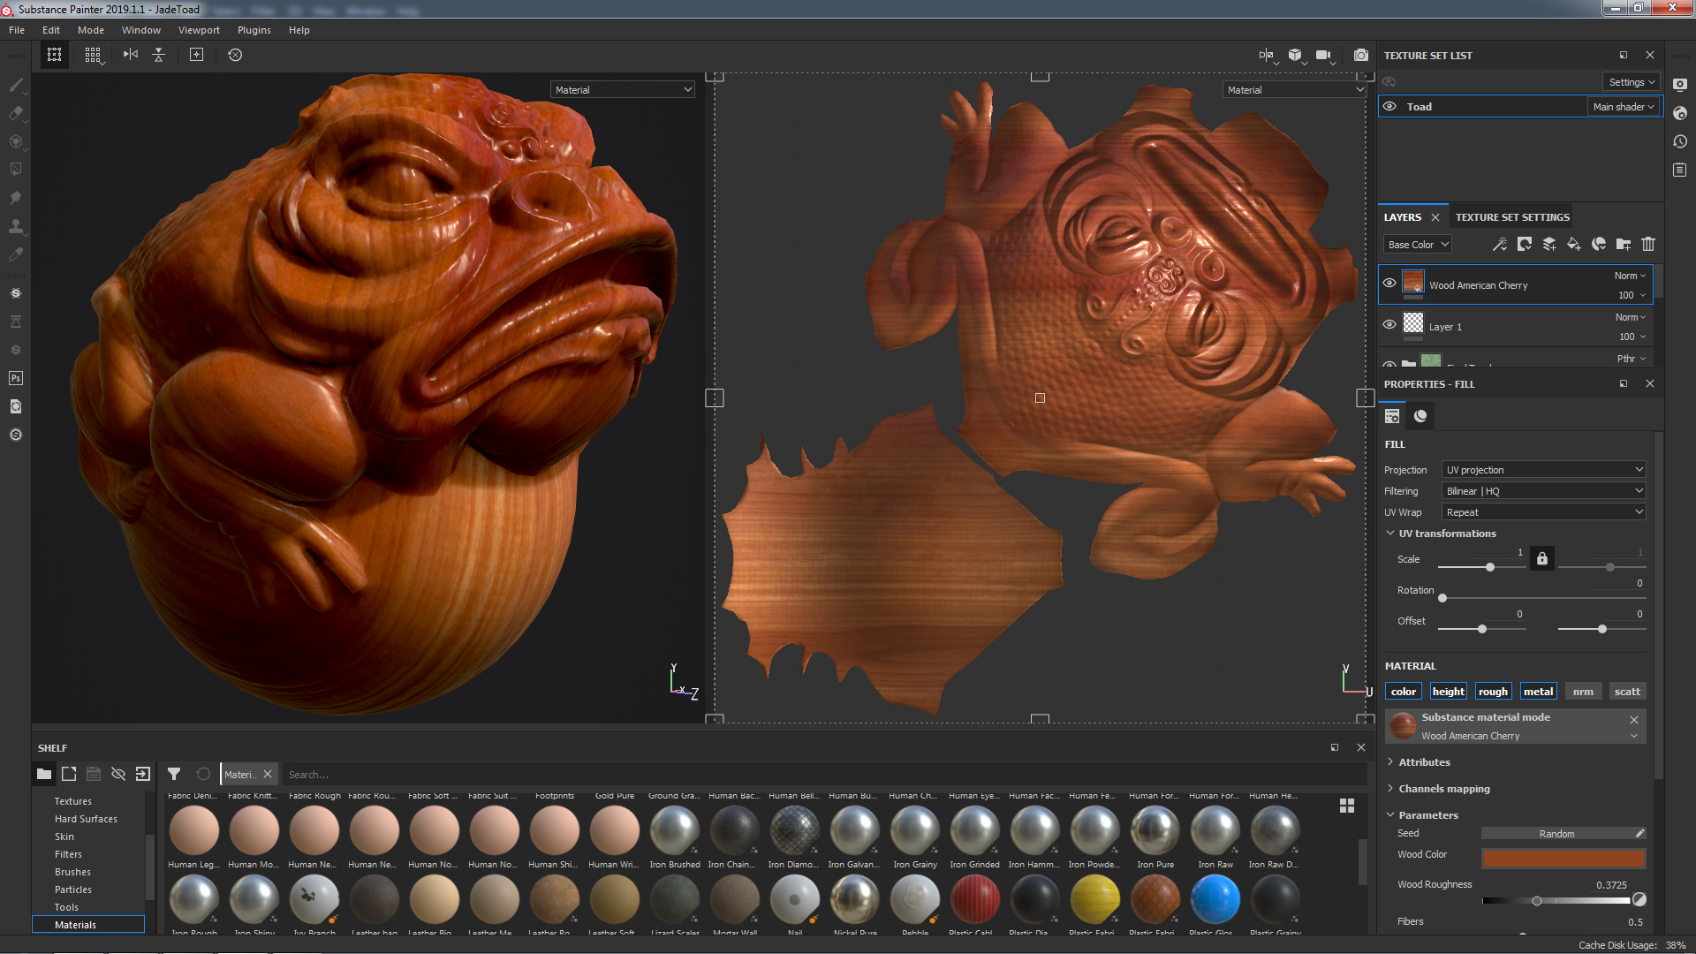The height and width of the screenshot is (954, 1696).
Task: Expand the UV Wrap Repeat dropdown
Action: (x=1540, y=511)
